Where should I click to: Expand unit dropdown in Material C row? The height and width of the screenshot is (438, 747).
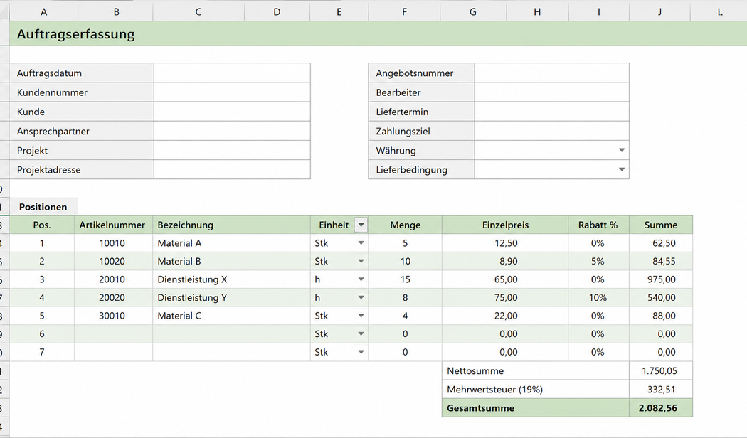(x=361, y=316)
